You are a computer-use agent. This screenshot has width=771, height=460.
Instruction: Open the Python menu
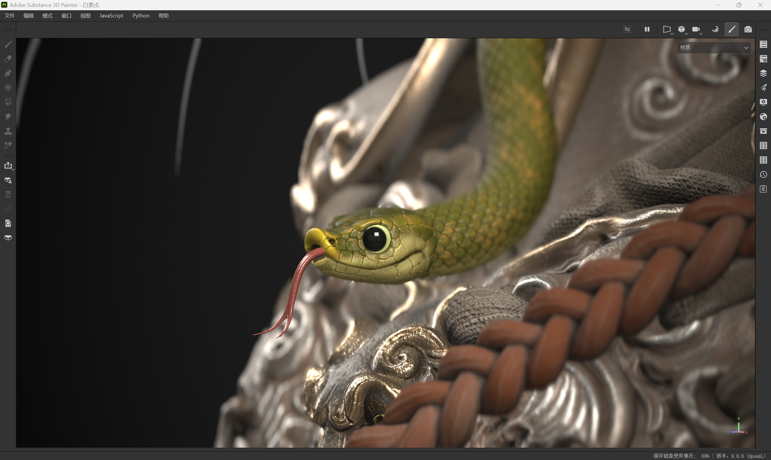point(141,15)
